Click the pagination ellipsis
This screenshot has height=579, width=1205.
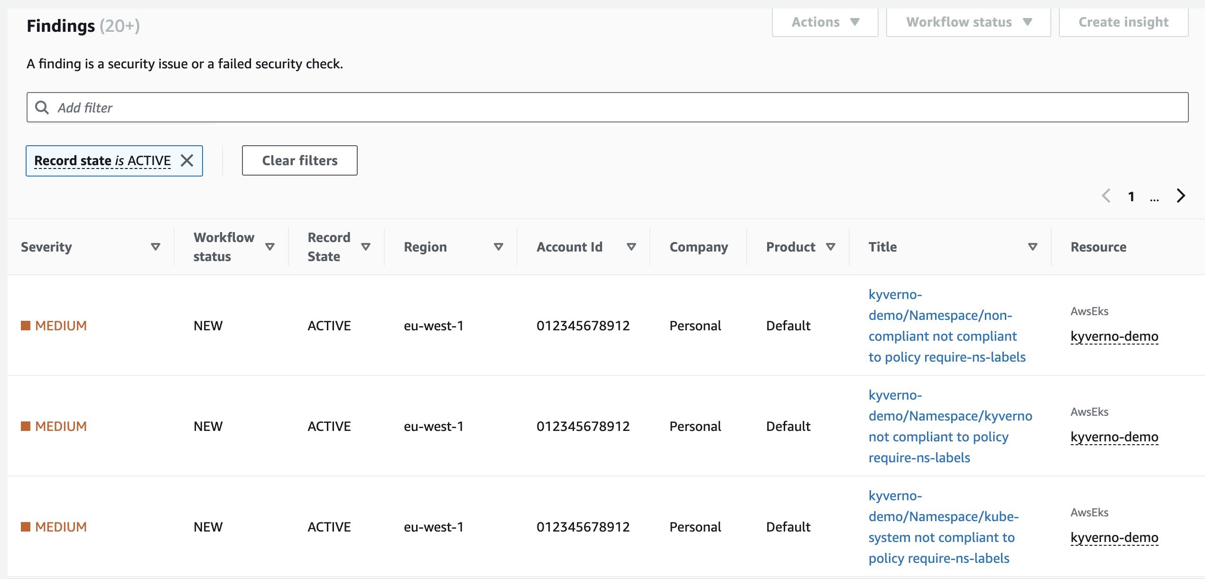click(1154, 198)
